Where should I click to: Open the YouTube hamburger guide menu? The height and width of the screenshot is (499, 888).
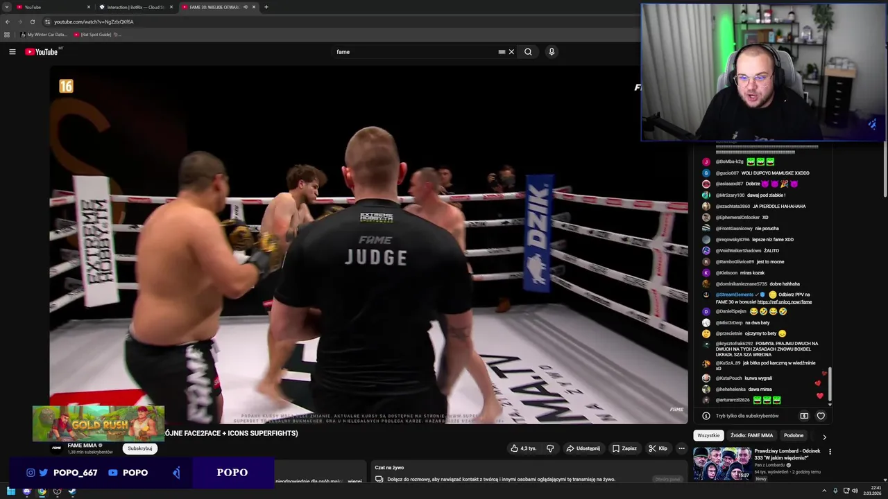pos(12,52)
